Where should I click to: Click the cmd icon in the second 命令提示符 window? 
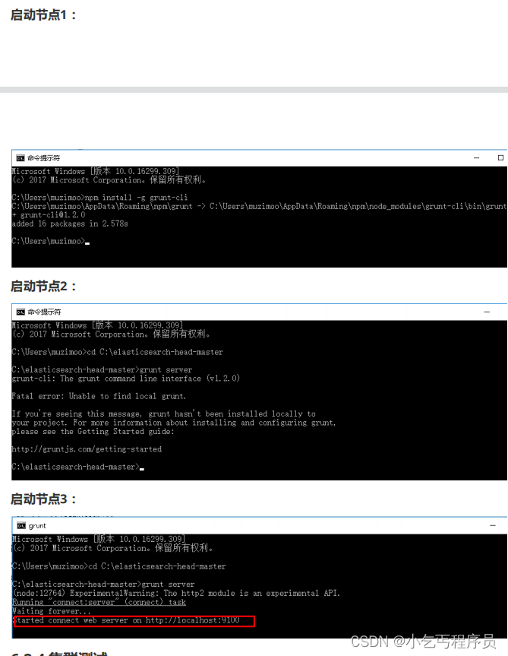point(20,312)
